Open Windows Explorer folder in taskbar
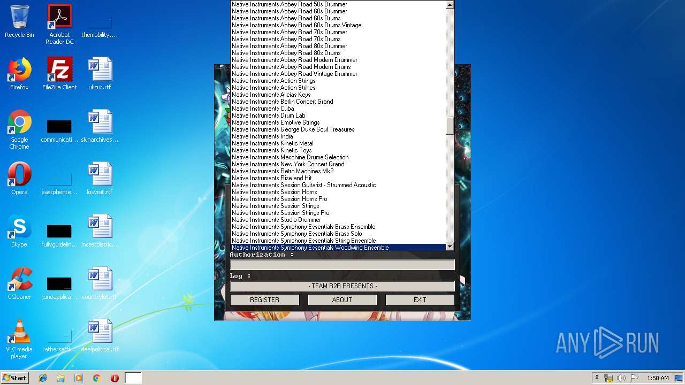The width and height of the screenshot is (685, 385). (60, 378)
